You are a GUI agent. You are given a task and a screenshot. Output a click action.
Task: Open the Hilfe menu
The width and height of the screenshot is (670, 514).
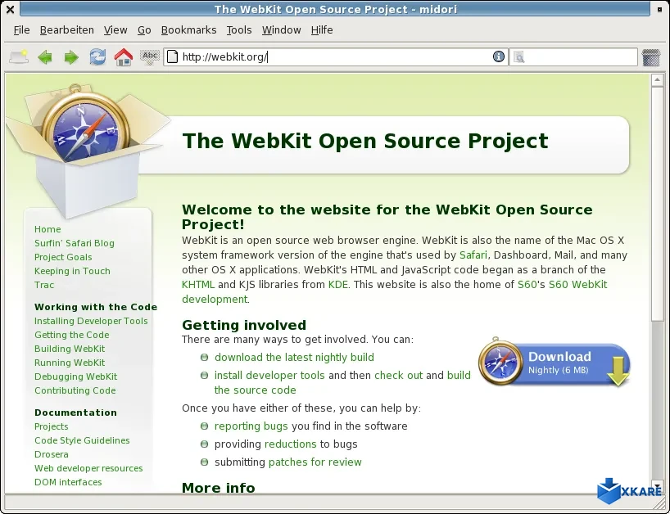click(x=322, y=30)
